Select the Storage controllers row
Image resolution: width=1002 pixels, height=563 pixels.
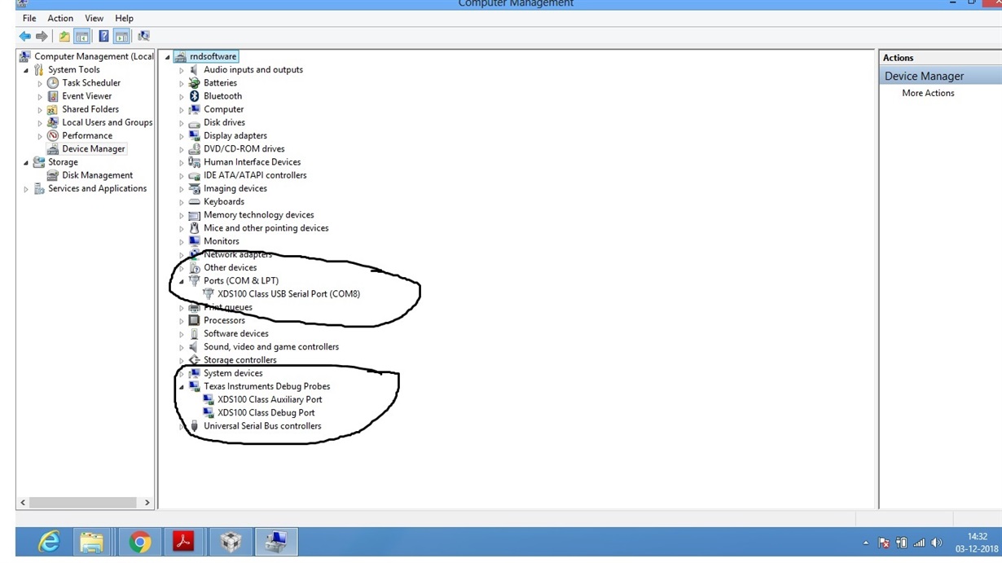pos(240,360)
